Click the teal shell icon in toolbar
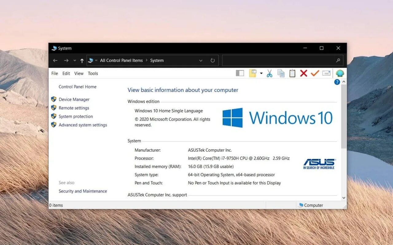Image resolution: width=393 pixels, height=245 pixels. tap(340, 73)
